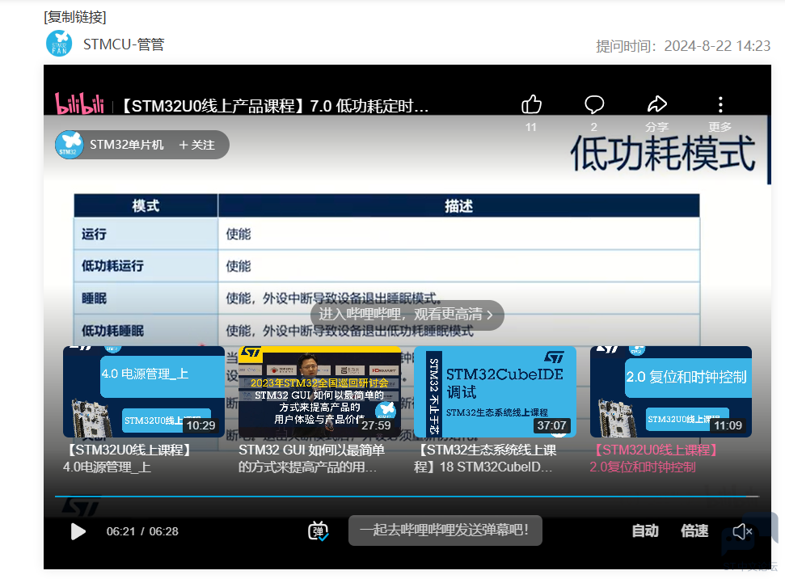Image resolution: width=785 pixels, height=579 pixels.
Task: Click title 【STM32生态系统线上课程】18 STM32CubeID
Action: click(484, 459)
